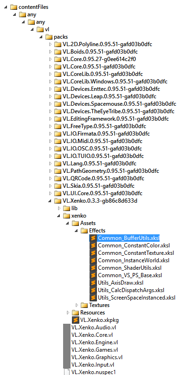Click the VL.Skia folder icon

(58, 186)
